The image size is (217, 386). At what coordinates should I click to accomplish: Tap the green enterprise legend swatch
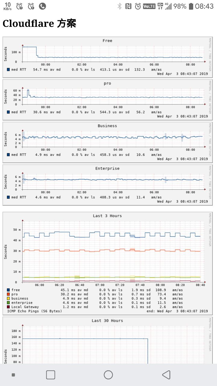point(8,303)
